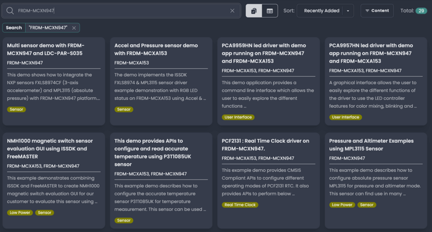Click User Interface tag on PCA9959HN card
Screen dimensions: 432x232
pos(238,117)
